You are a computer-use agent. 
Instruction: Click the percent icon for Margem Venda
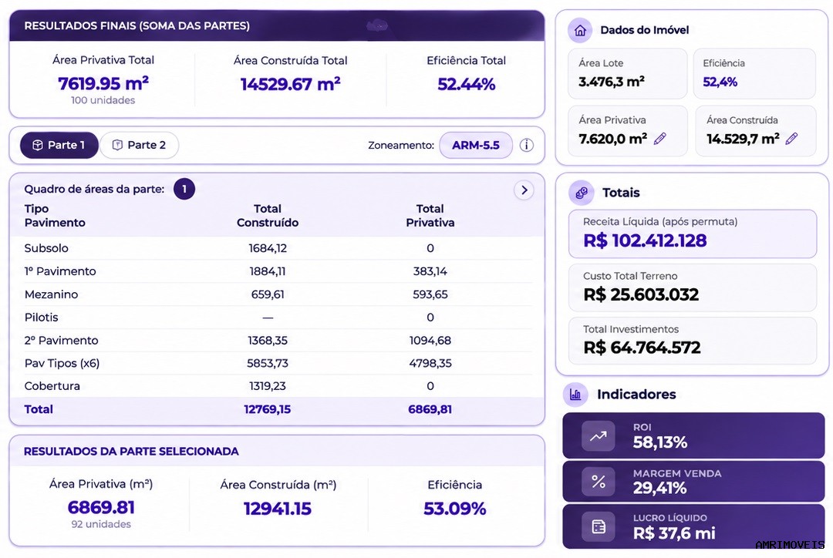599,481
